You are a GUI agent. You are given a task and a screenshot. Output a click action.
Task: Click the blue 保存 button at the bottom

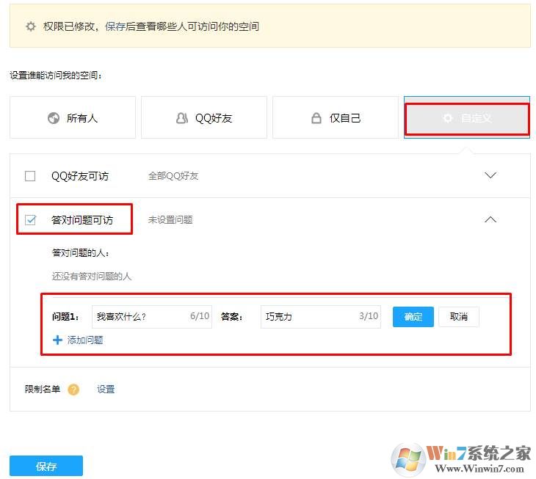tap(46, 466)
